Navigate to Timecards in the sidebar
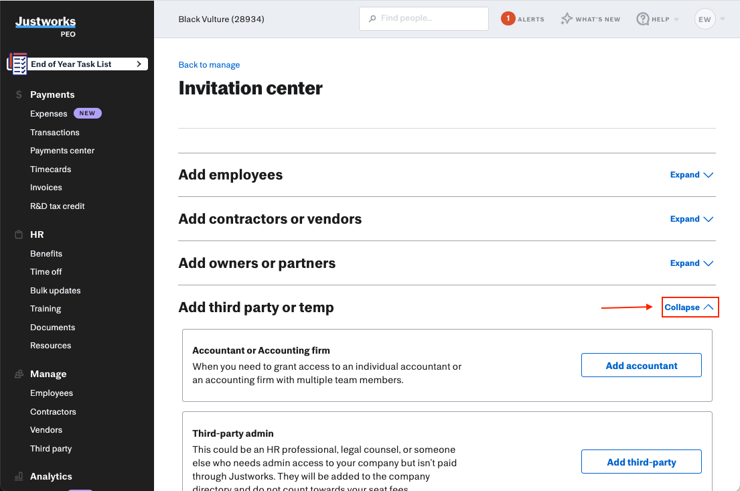The image size is (740, 491). coord(50,169)
